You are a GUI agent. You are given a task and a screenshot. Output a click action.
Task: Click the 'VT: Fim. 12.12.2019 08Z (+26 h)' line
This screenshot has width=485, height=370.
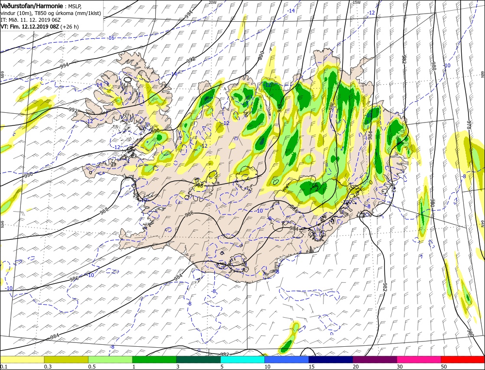[x=40, y=27]
